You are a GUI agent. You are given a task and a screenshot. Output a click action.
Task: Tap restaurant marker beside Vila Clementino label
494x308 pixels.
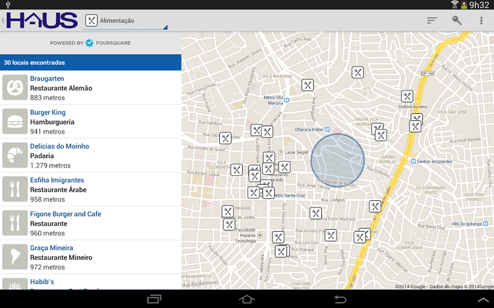pos(237,170)
